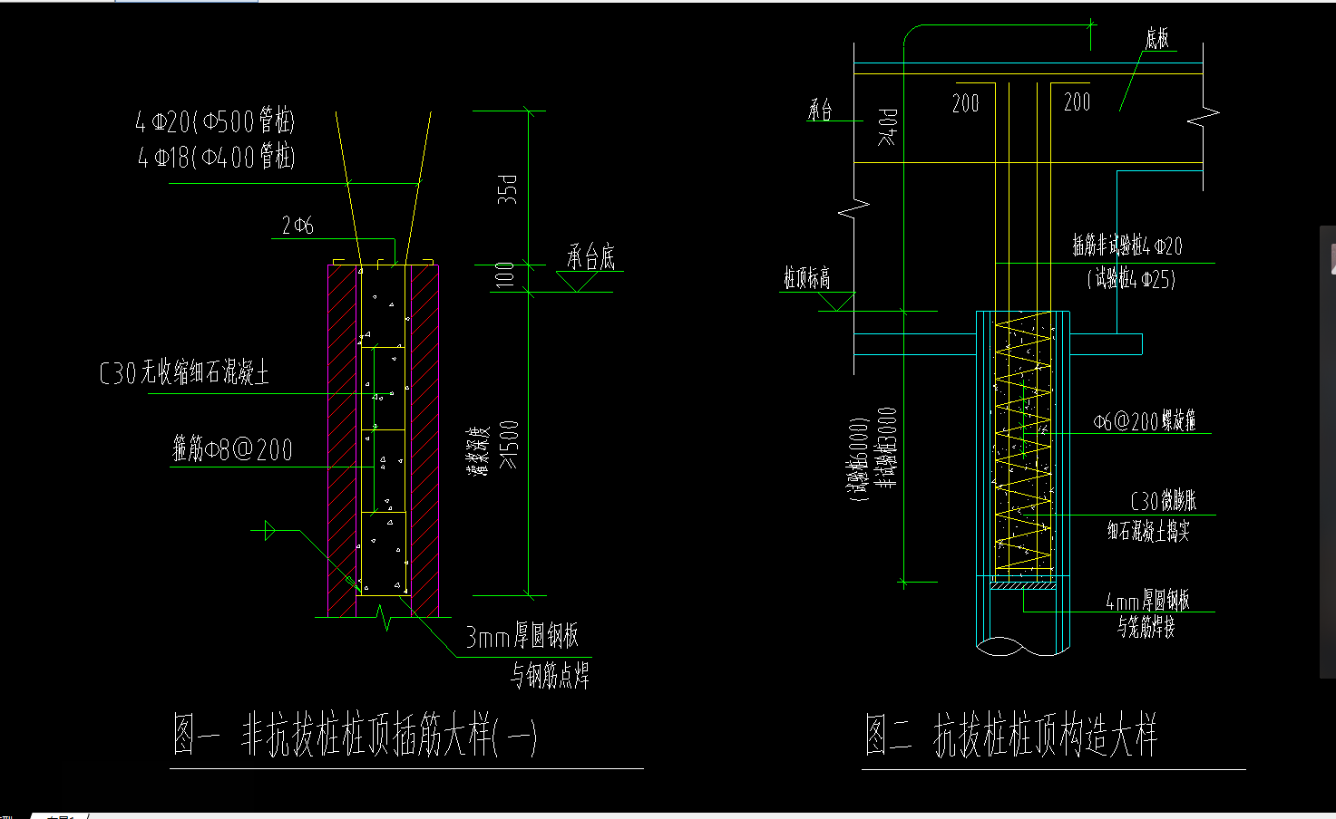Click the title 图一 非抗拔桩桩顶插筋大样(一)
Screen dimensions: 1336x819
(355, 734)
